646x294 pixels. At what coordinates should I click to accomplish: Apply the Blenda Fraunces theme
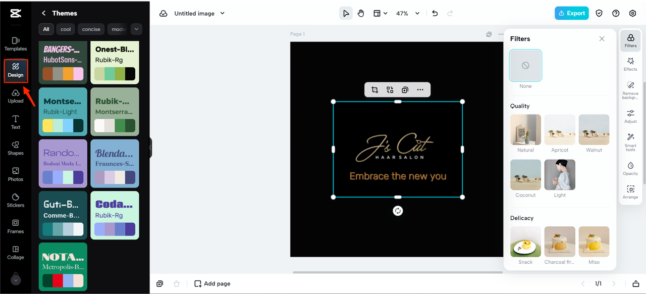[x=115, y=164]
